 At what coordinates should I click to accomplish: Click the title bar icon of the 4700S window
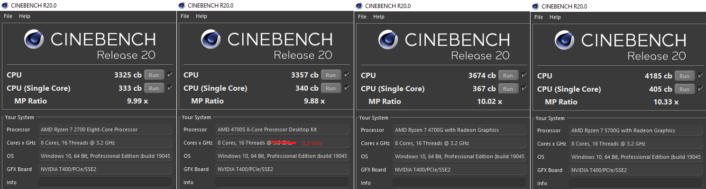pos(182,5)
